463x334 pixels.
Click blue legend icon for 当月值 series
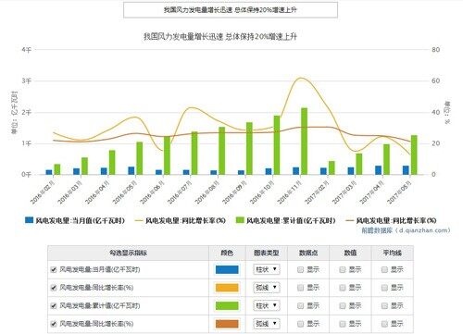[29, 220]
